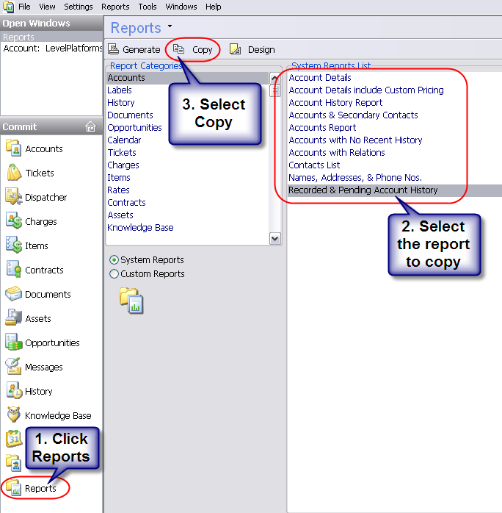Select the Accounts Report link
The width and height of the screenshot is (502, 513).
322,127
